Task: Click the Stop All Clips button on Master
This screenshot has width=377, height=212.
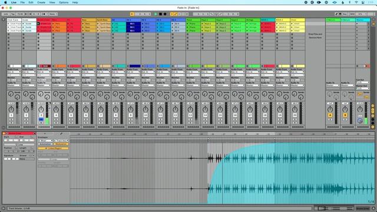Action: [x=358, y=66]
